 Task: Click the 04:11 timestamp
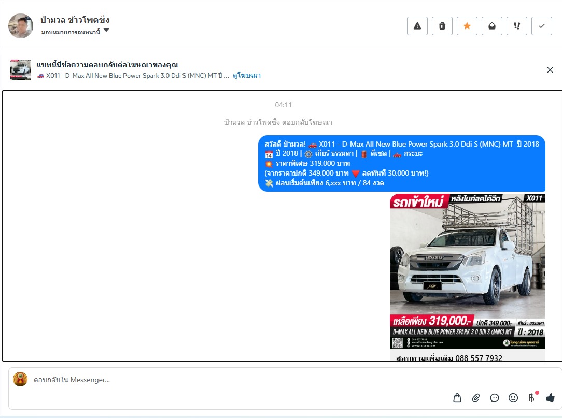point(283,105)
